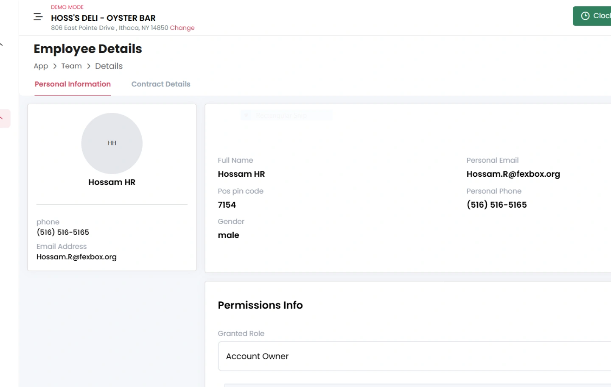Click the Pos pin code 7154
The height and width of the screenshot is (387, 611).
coord(227,205)
